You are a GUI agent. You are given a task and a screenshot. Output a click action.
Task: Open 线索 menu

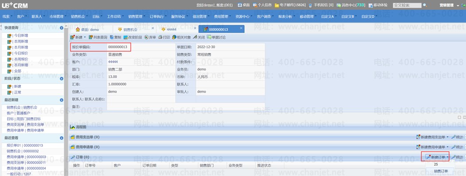[x=7, y=17]
